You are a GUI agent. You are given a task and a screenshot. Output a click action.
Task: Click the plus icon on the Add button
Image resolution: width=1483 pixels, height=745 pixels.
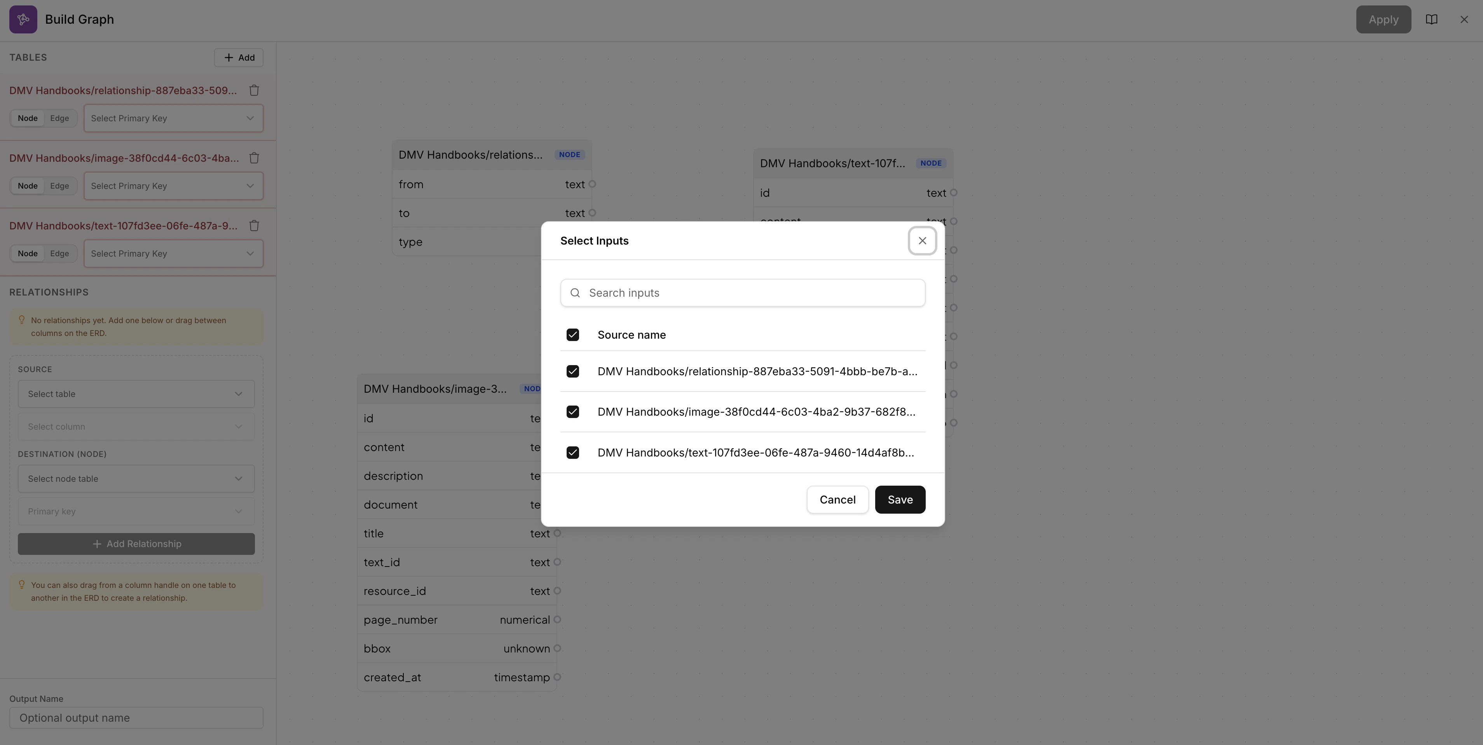[230, 57]
